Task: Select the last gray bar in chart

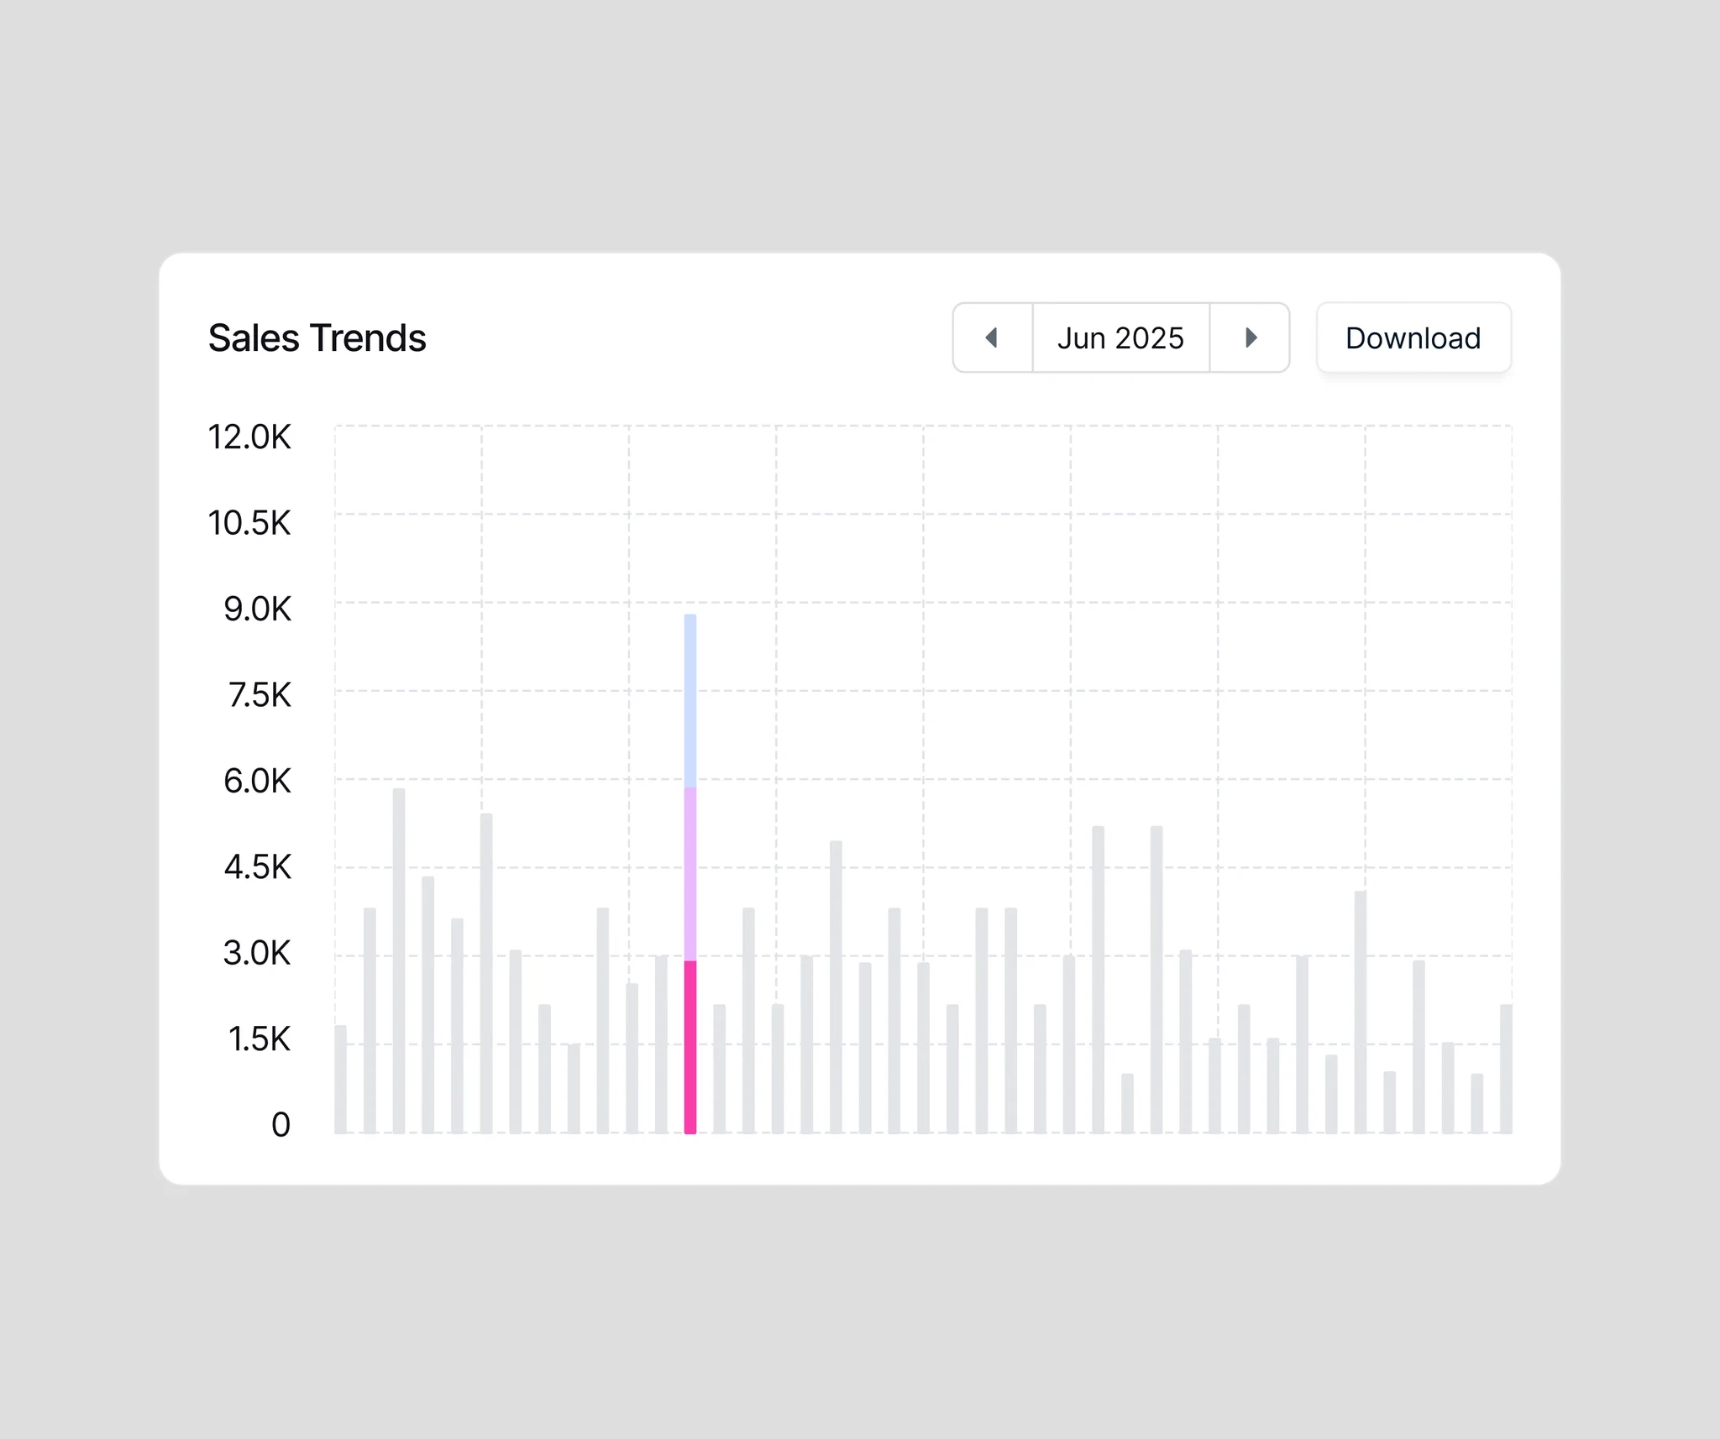Action: tap(1506, 1069)
